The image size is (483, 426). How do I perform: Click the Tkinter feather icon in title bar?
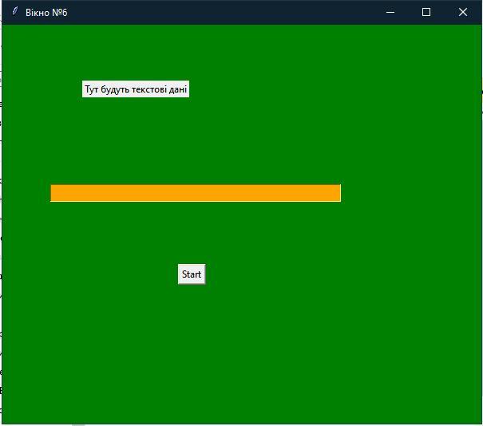pos(14,12)
